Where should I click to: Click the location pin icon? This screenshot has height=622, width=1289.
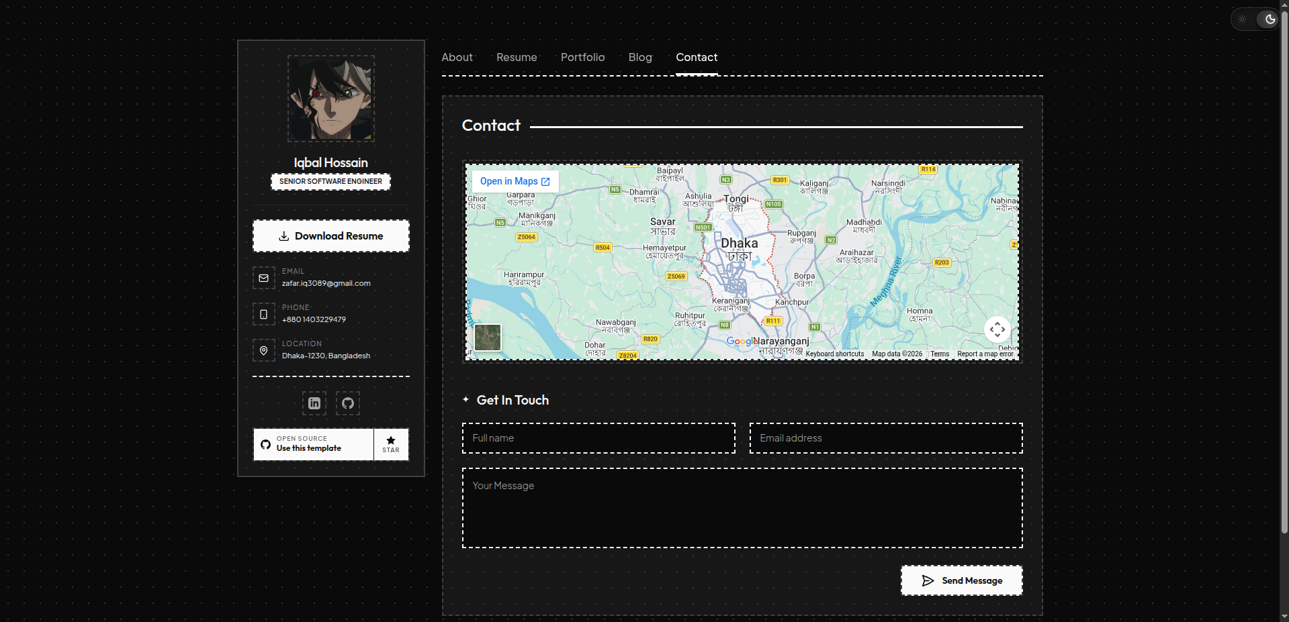264,350
